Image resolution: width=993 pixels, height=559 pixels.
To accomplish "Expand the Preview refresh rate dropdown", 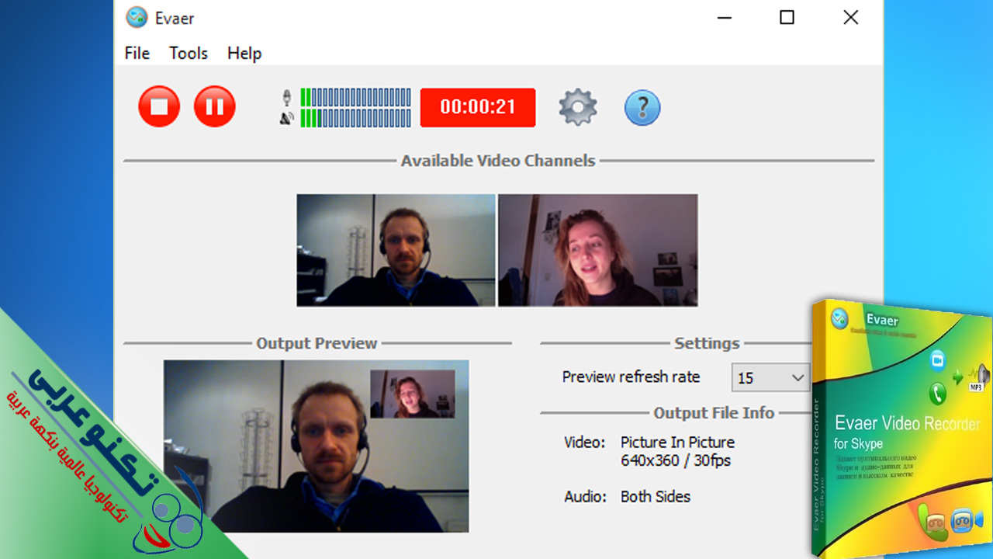I will click(x=770, y=378).
